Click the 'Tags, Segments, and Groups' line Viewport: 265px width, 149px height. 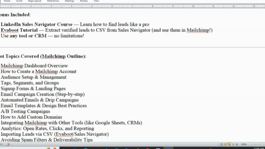[30, 83]
